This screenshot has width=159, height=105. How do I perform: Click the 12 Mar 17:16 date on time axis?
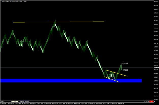(x=25, y=104)
